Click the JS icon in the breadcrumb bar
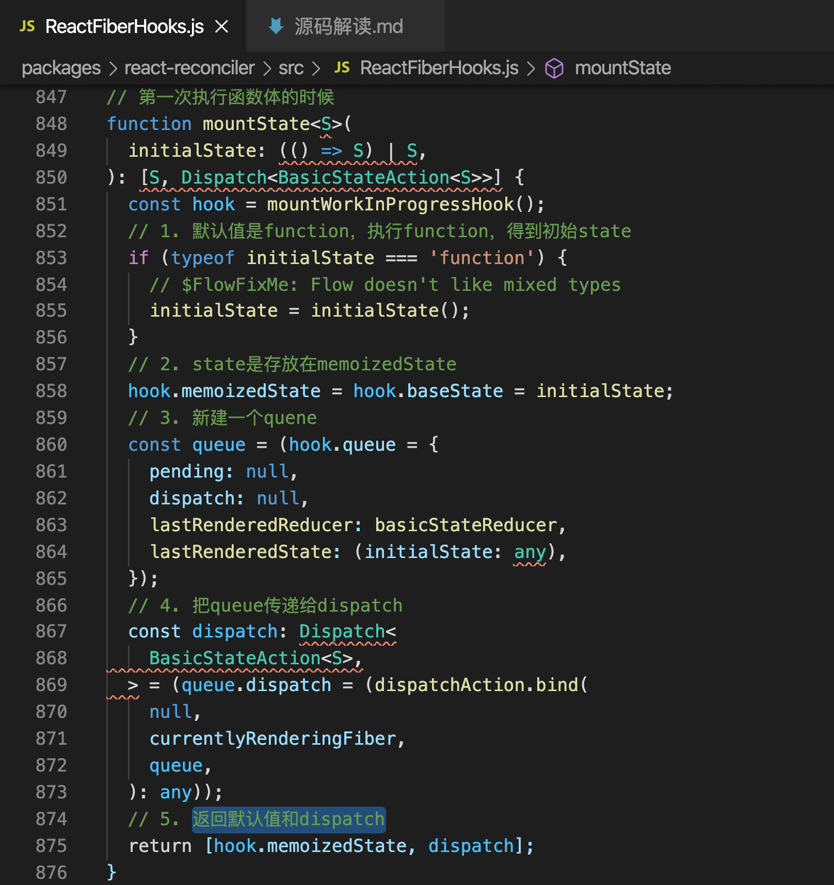Screen dimensions: 834x885 tap(342, 68)
